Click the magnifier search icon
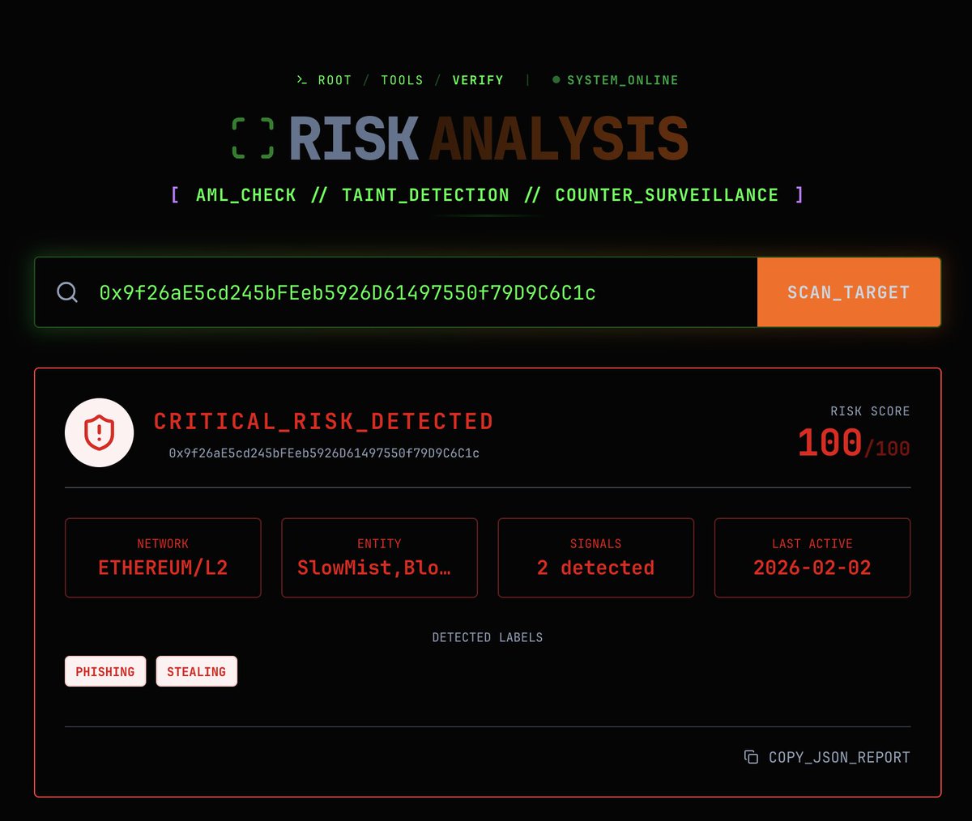The height and width of the screenshot is (821, 972). (x=67, y=292)
